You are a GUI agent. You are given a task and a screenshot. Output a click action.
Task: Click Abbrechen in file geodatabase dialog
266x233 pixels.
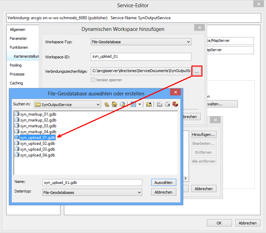point(164,192)
